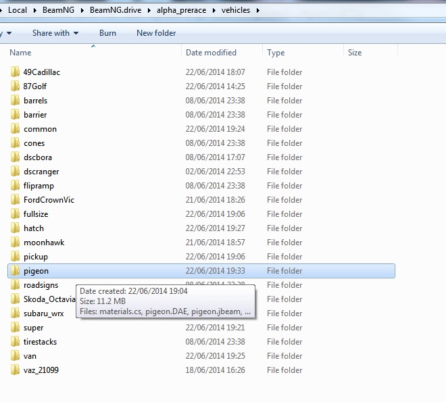Click the dscbora folder icon

[15, 157]
